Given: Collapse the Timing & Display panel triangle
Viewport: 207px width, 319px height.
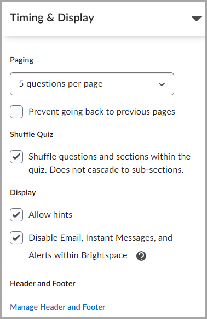Looking at the screenshot, I should pos(197,19).
